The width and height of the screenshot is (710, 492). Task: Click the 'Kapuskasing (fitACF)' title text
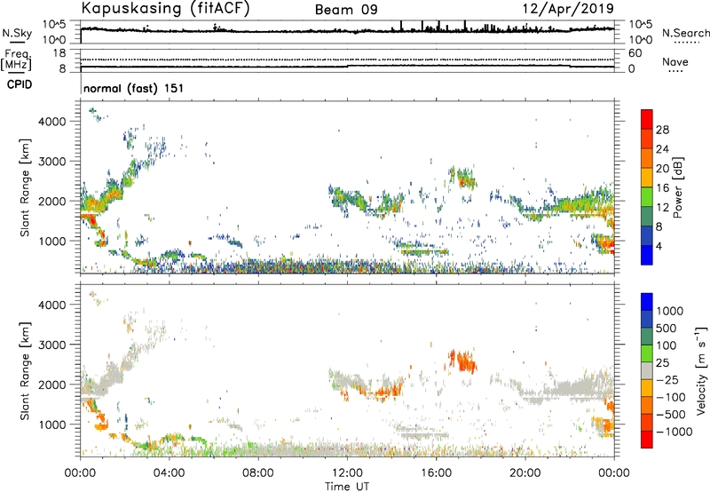coord(165,8)
